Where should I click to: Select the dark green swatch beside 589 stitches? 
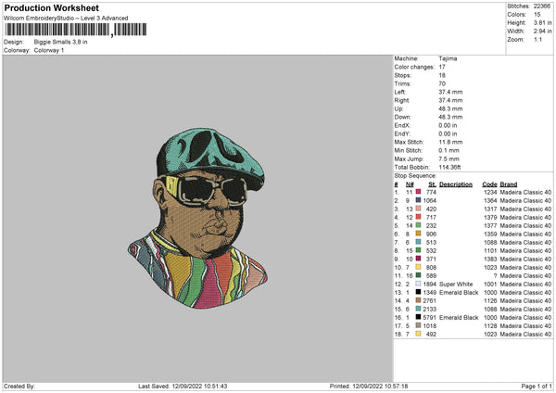point(419,275)
